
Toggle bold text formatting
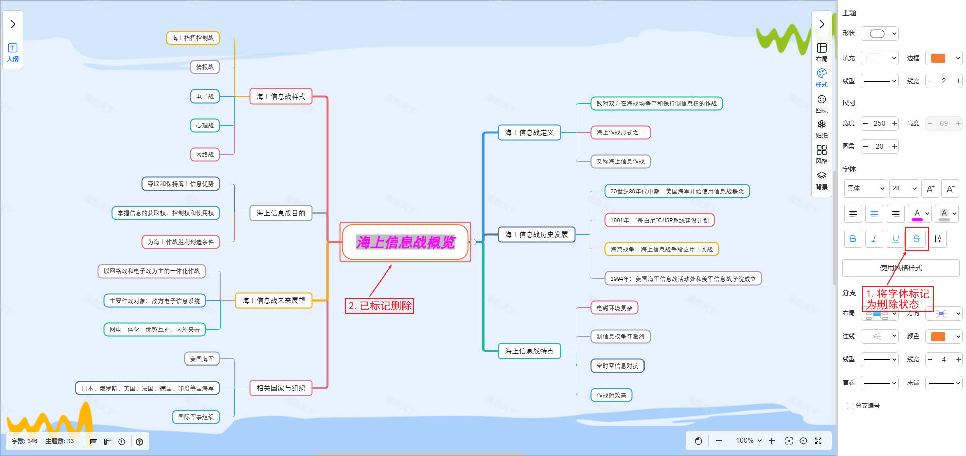tap(853, 239)
